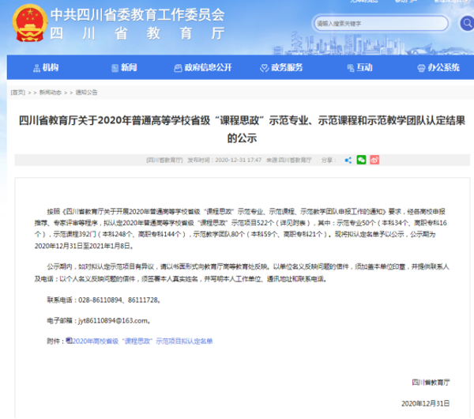Click the 新闻动态 breadcrumb link

tap(50, 92)
